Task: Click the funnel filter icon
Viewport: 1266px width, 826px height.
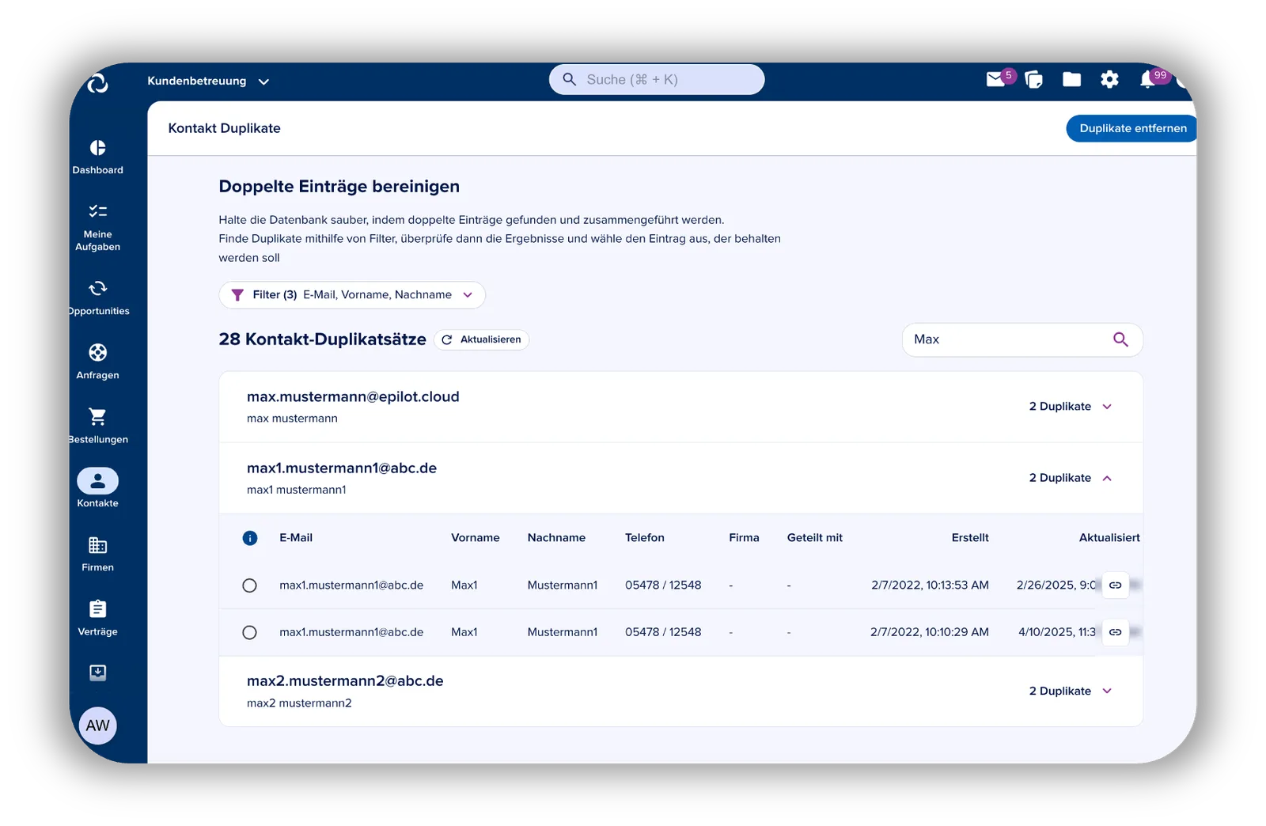Action: click(x=237, y=295)
